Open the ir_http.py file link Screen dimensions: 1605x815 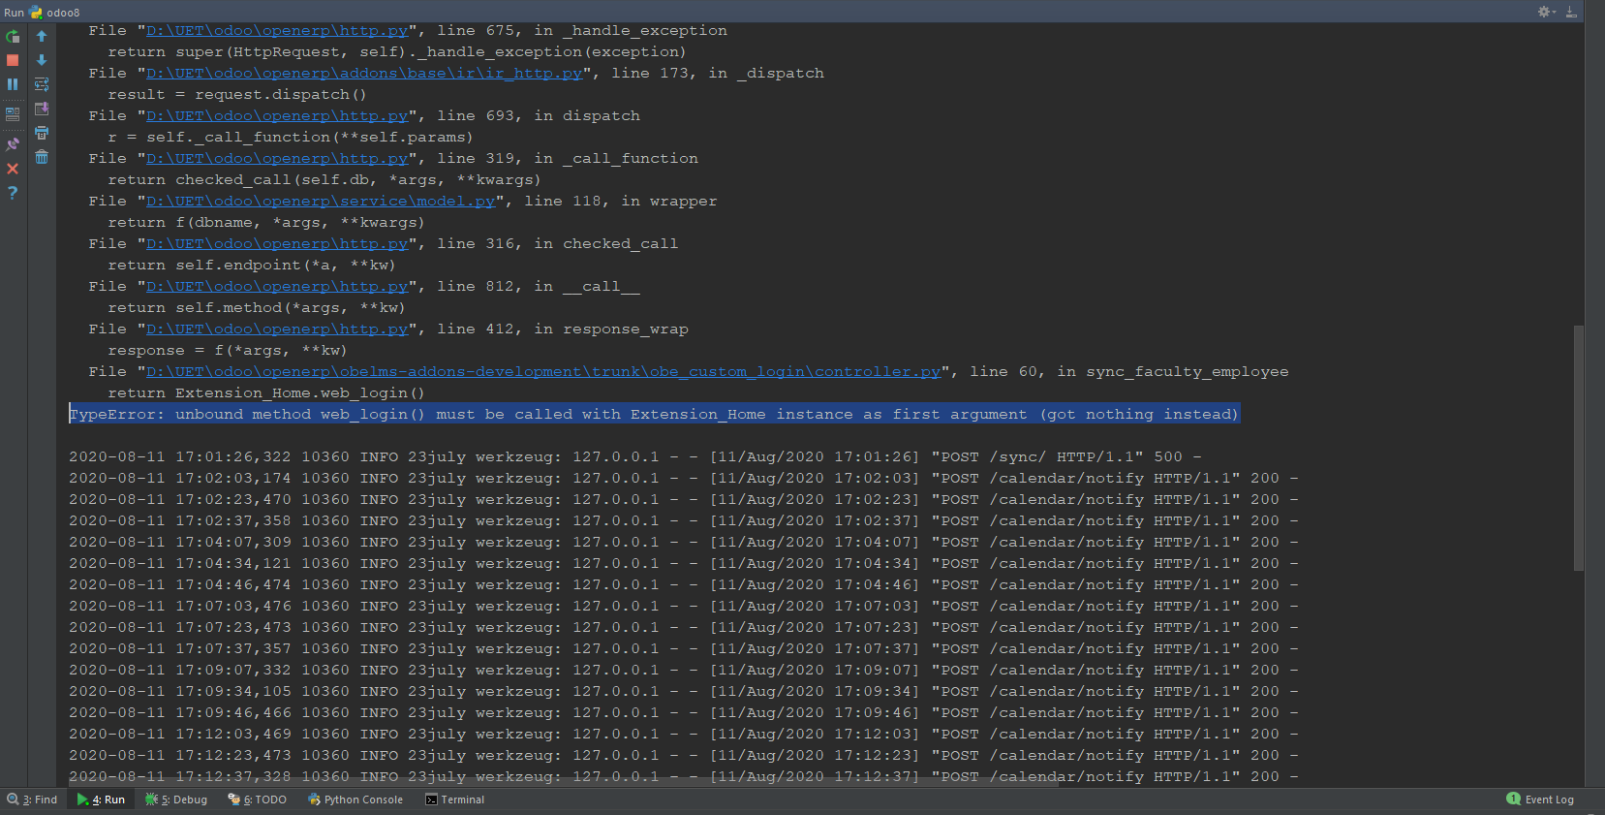(x=364, y=74)
